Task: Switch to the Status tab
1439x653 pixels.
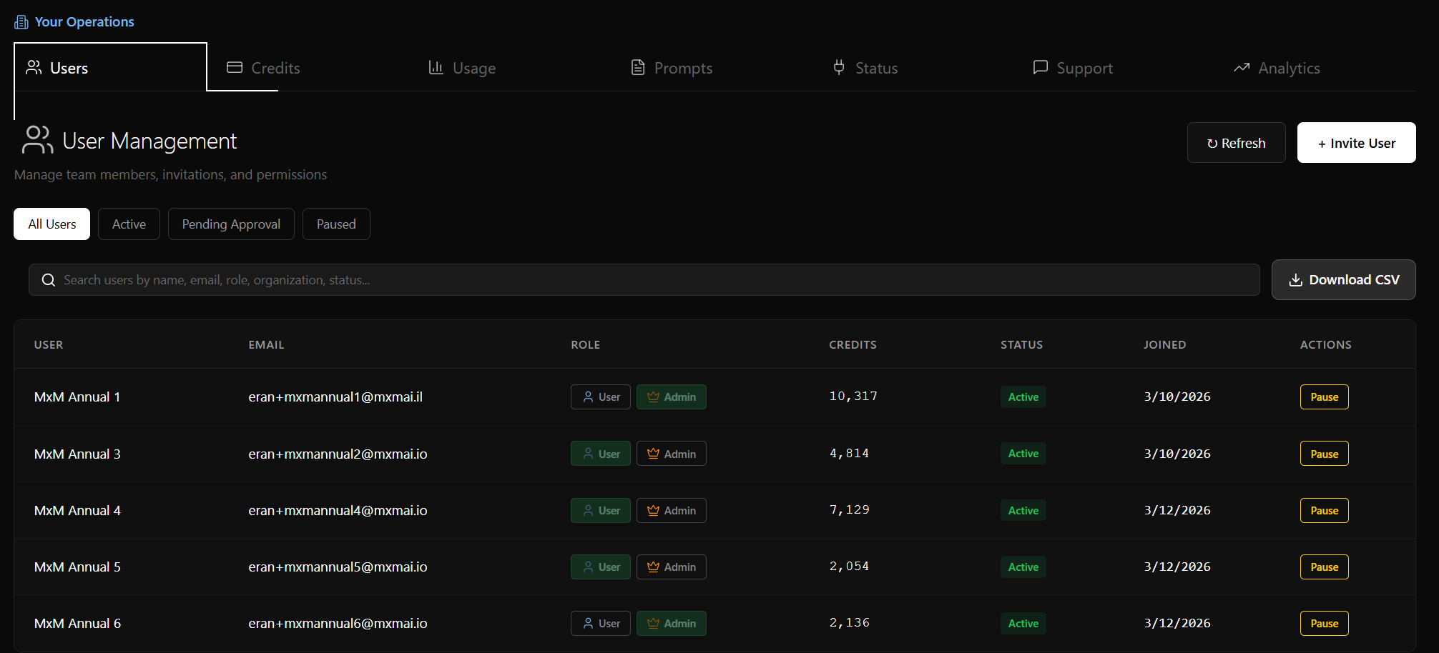Action: click(865, 67)
